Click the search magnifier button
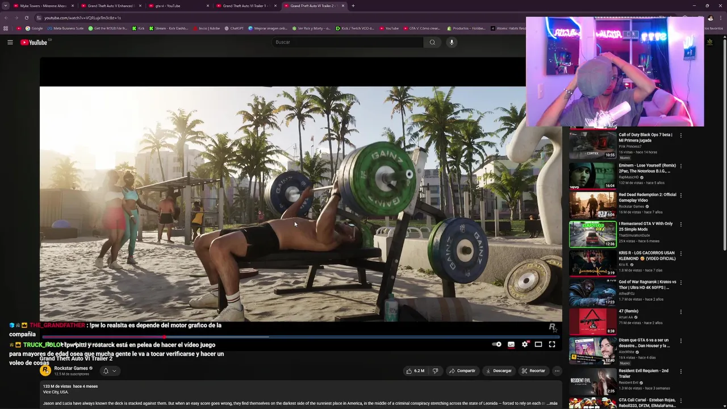This screenshot has width=727, height=409. pos(432,42)
